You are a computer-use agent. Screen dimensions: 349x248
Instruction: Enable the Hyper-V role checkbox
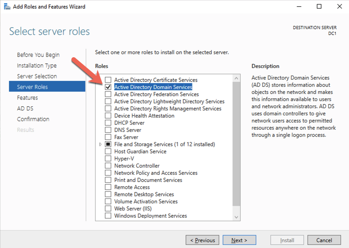(x=108, y=159)
